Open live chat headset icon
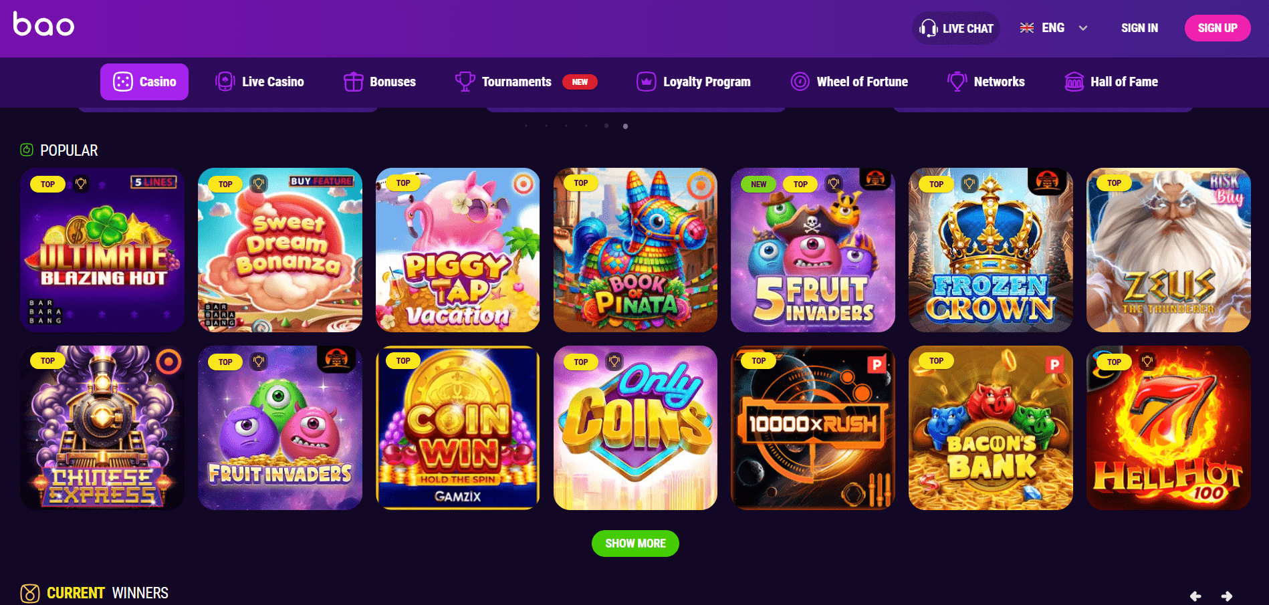Screen dimensions: 1269x605 [x=928, y=28]
